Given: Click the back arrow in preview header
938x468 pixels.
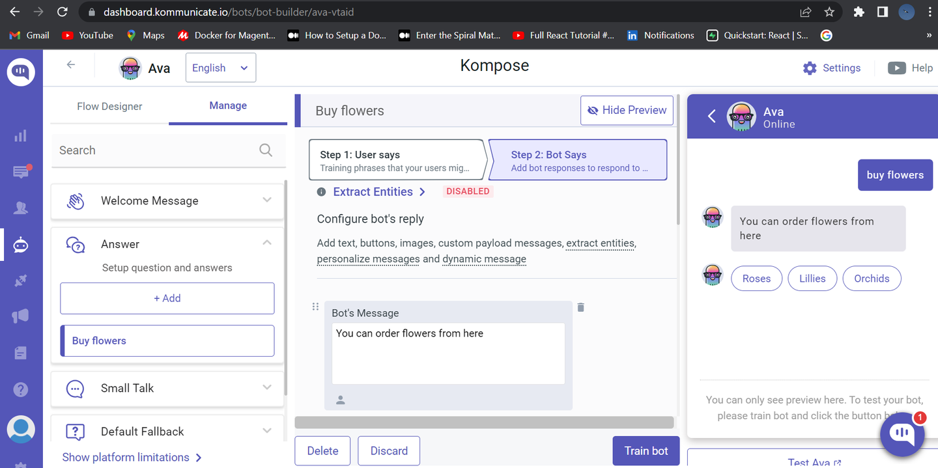Looking at the screenshot, I should coord(712,117).
